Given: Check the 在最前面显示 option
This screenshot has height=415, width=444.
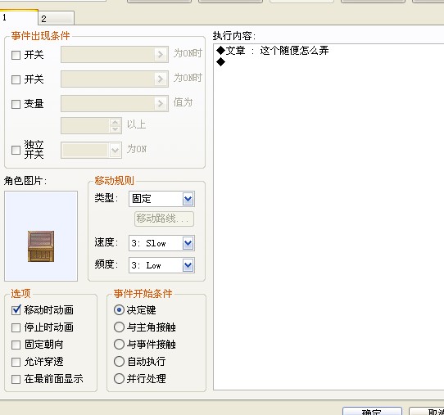Looking at the screenshot, I should pyautogui.click(x=16, y=379).
